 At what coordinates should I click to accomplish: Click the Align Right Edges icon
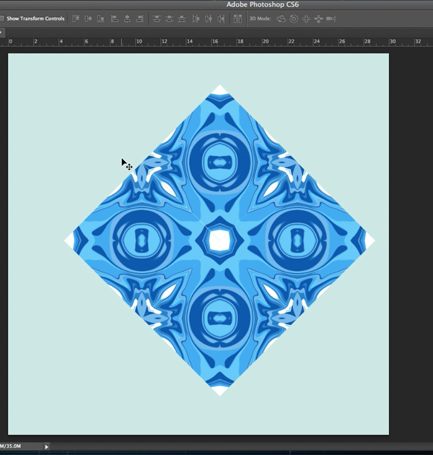click(139, 19)
